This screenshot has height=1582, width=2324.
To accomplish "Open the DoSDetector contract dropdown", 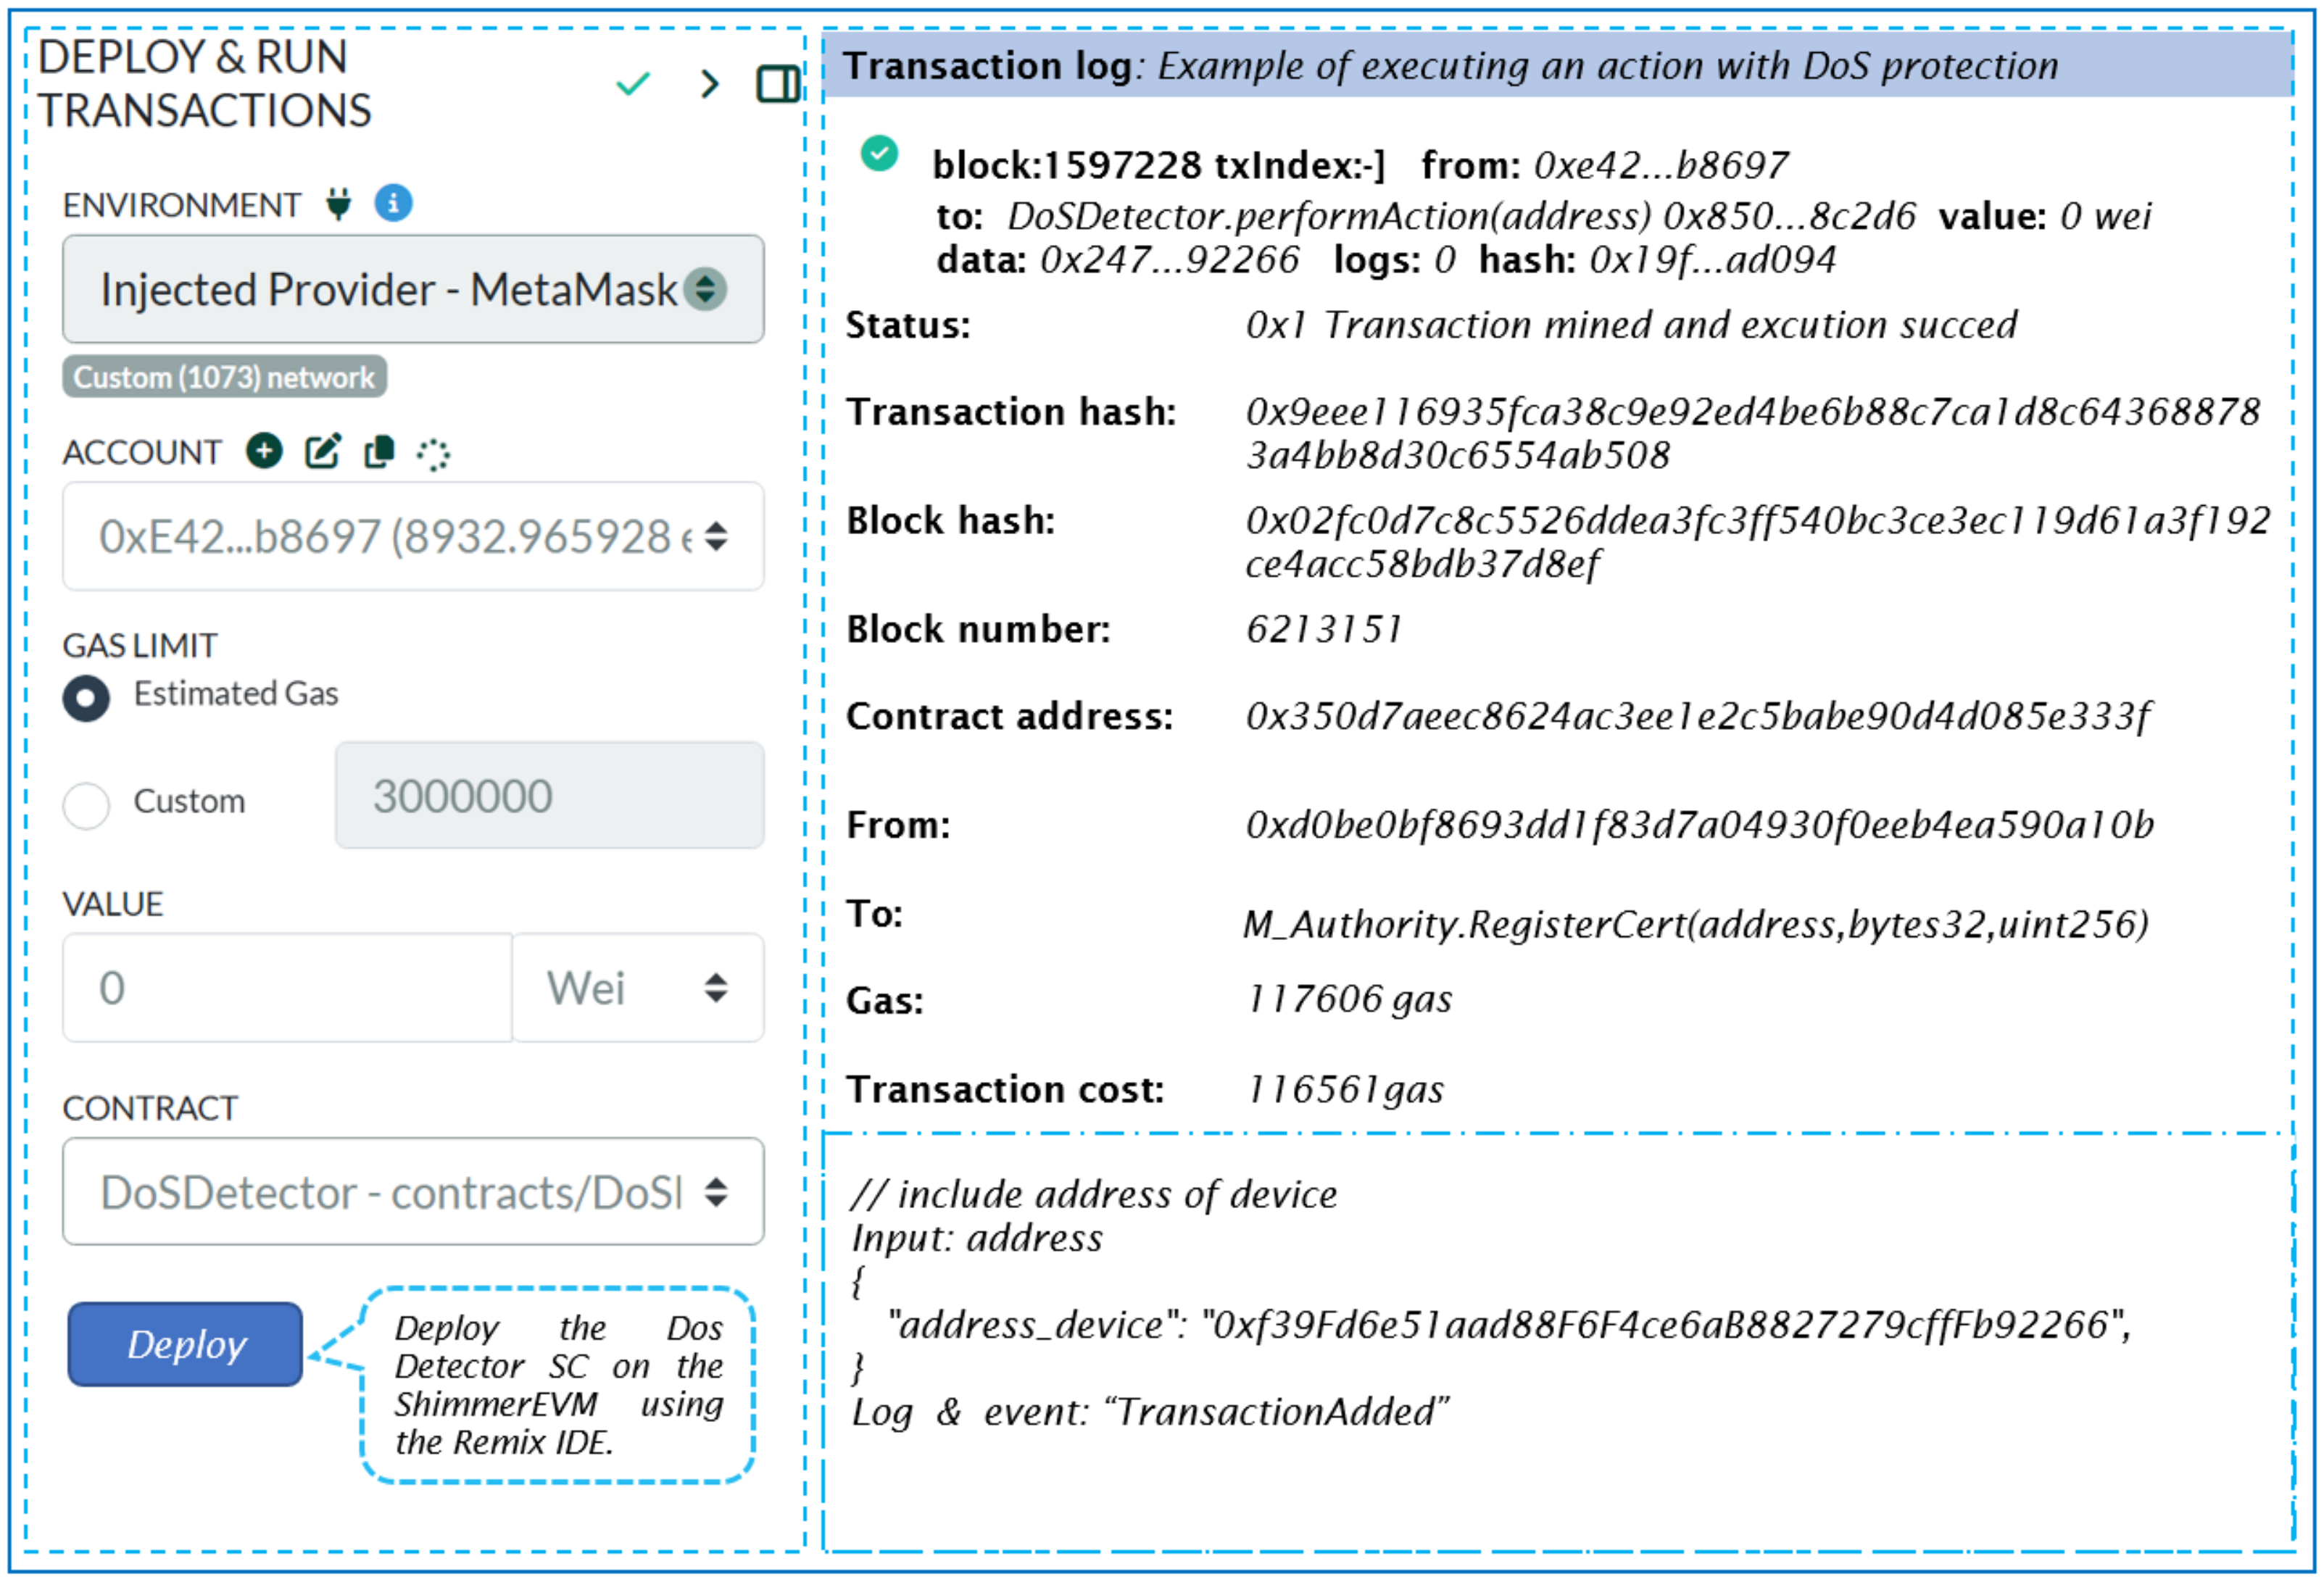I will [413, 1192].
